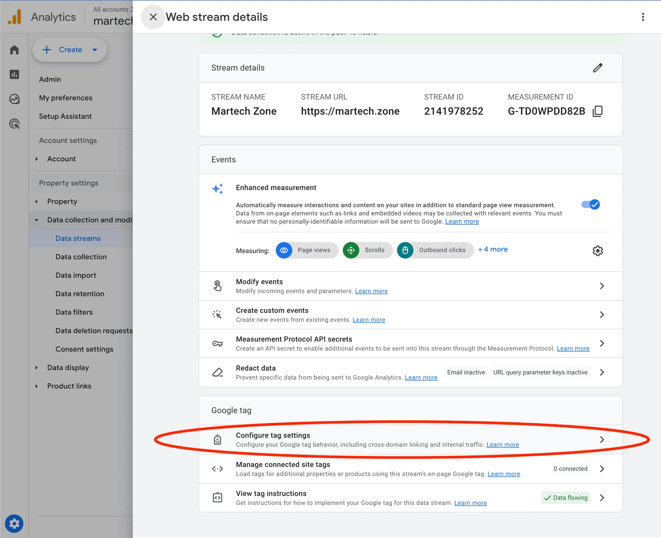The width and height of the screenshot is (661, 538).
Task: Open the three-dot more options menu
Action: [643, 17]
